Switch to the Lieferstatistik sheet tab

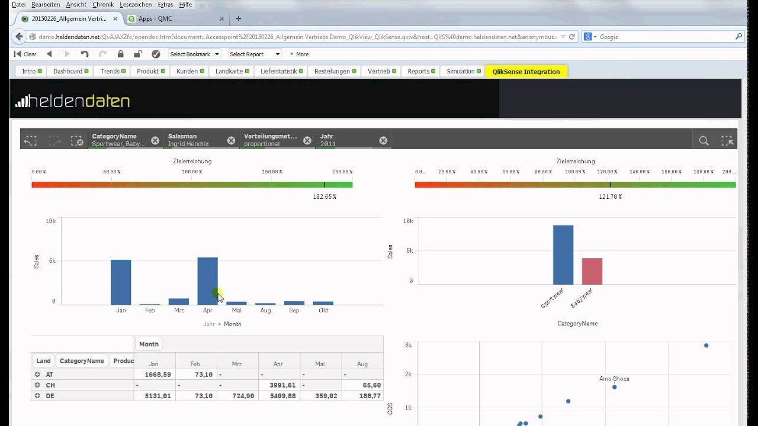tap(281, 71)
